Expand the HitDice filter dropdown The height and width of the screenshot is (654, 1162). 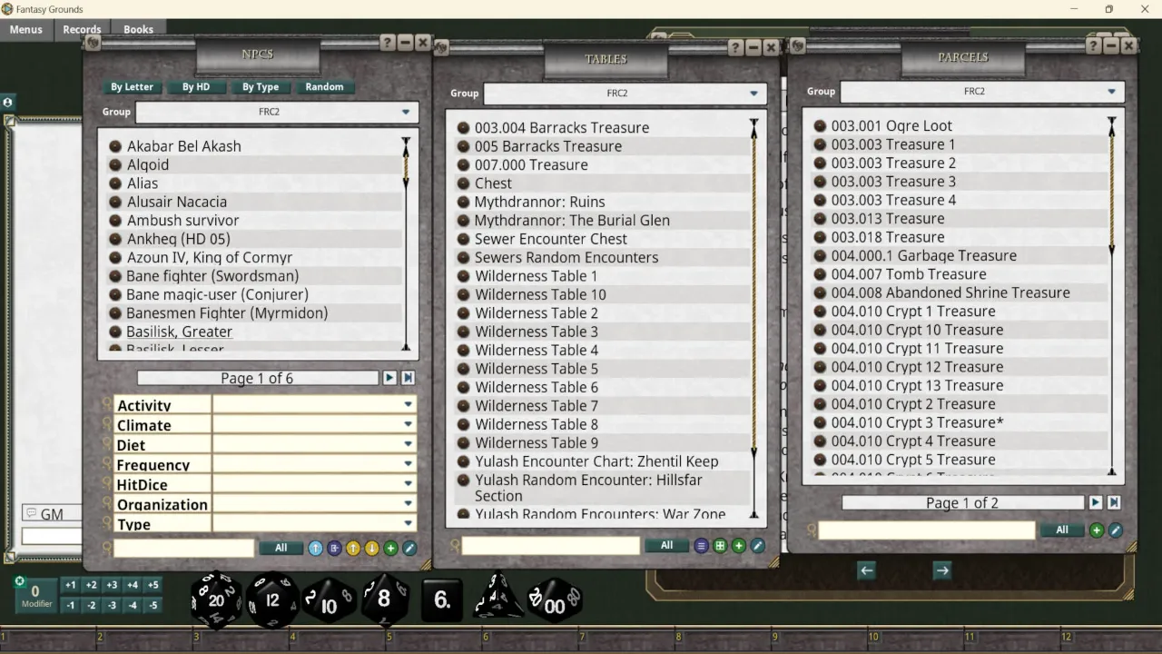[x=408, y=484]
